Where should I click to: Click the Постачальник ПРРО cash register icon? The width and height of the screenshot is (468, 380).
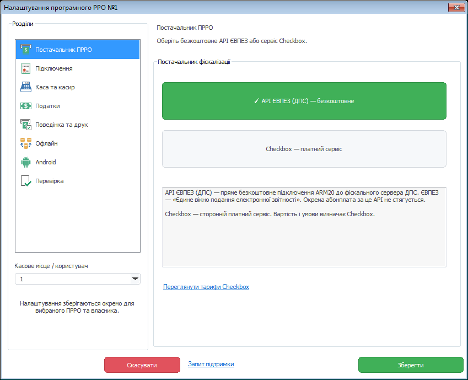[x=26, y=50]
